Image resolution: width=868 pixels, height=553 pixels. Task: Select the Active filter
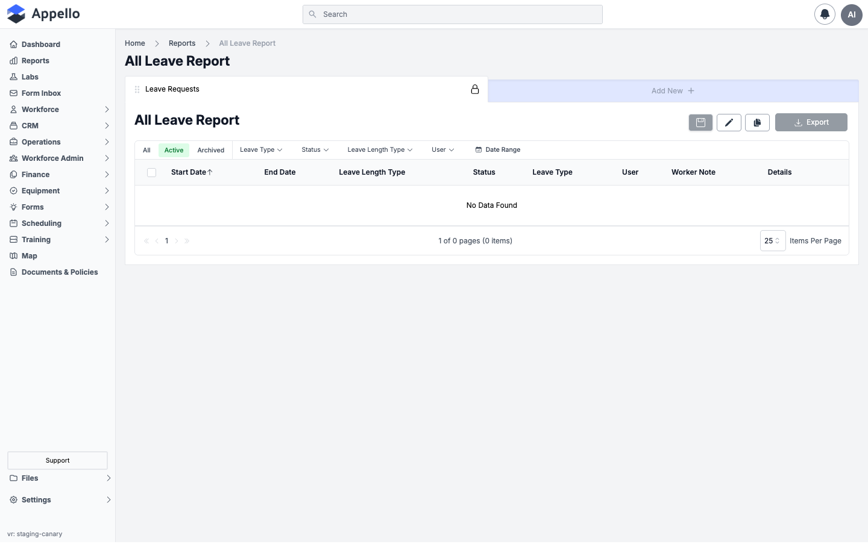174,150
